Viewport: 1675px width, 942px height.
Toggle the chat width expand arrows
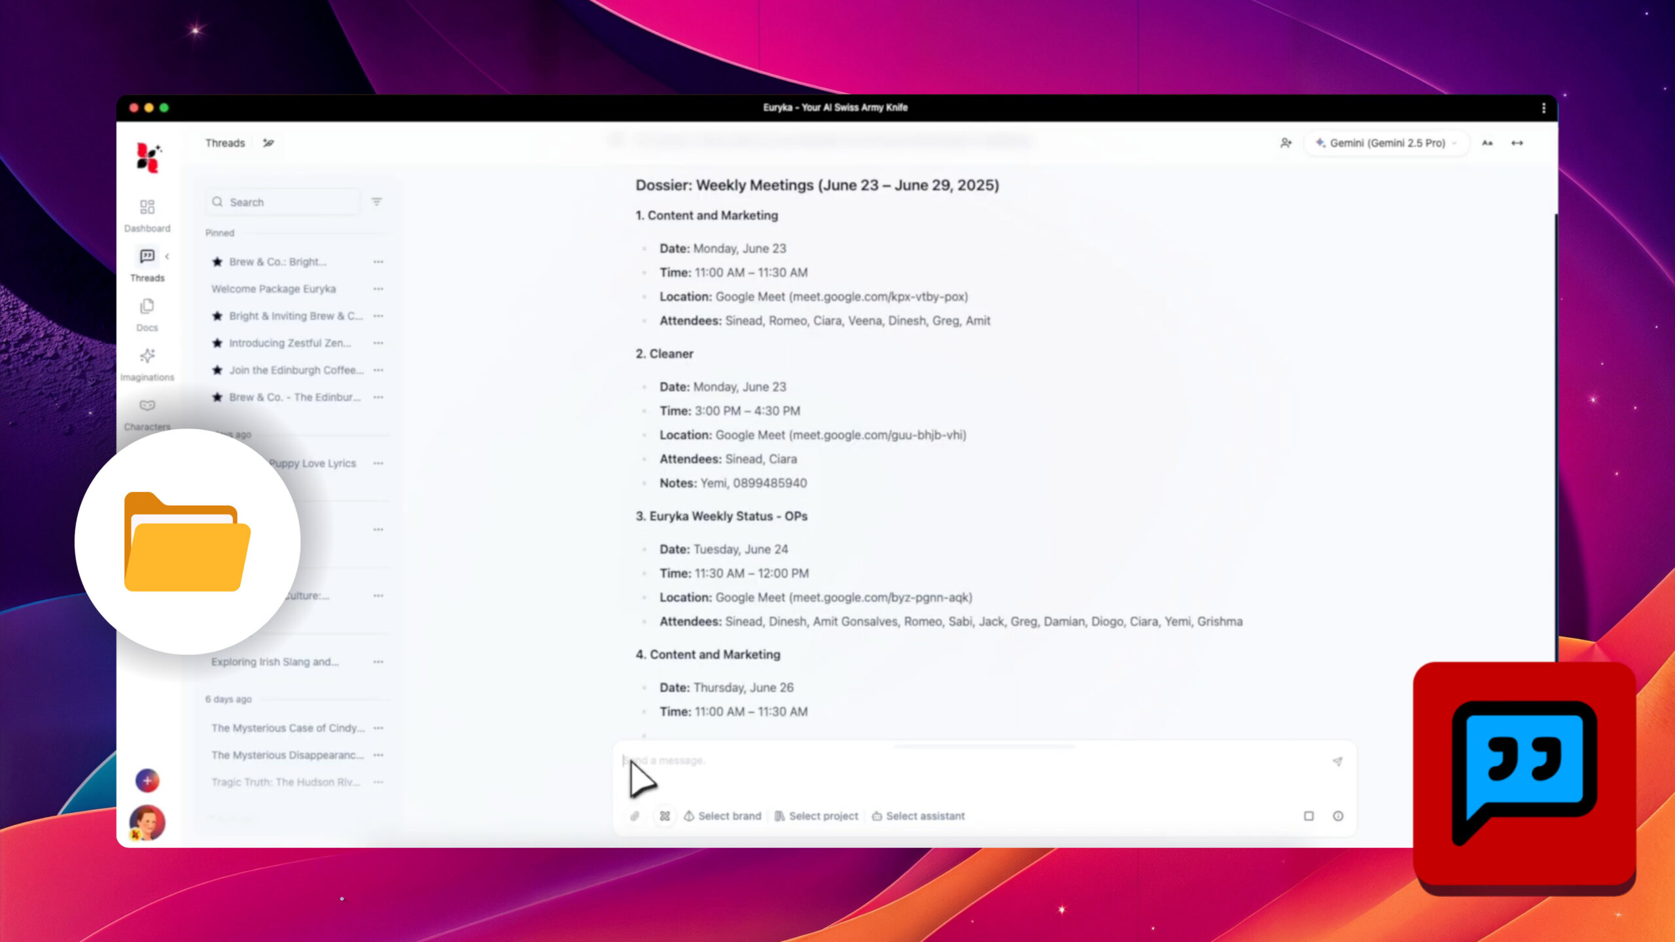[x=1517, y=143]
